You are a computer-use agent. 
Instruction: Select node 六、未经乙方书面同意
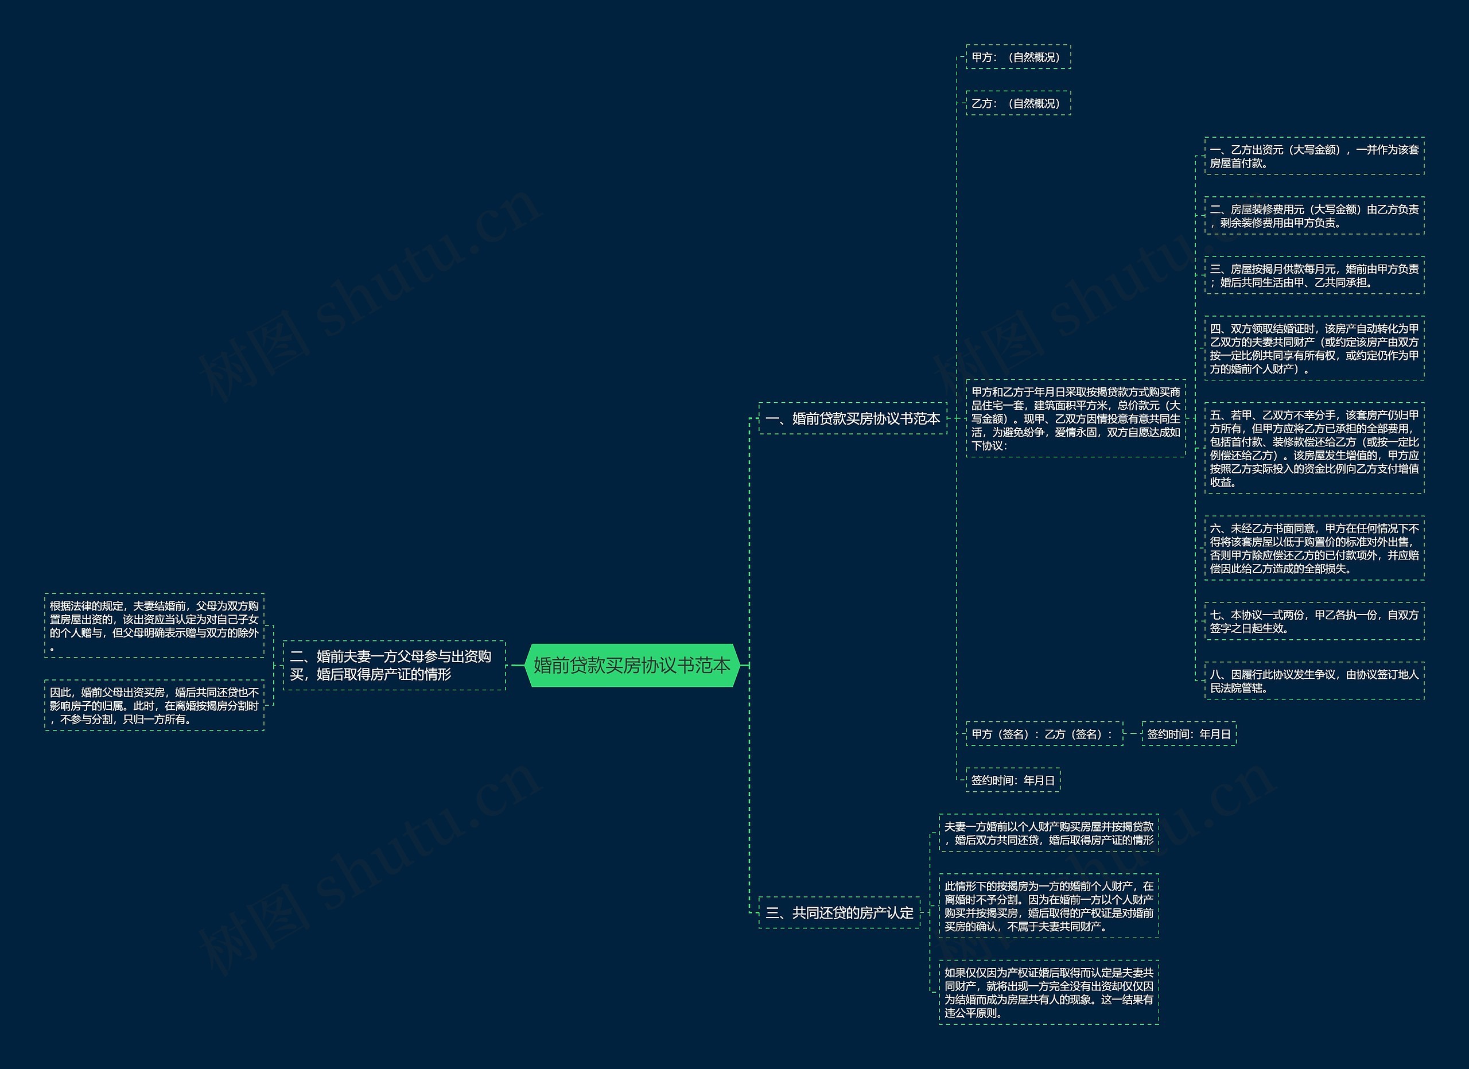point(1314,549)
